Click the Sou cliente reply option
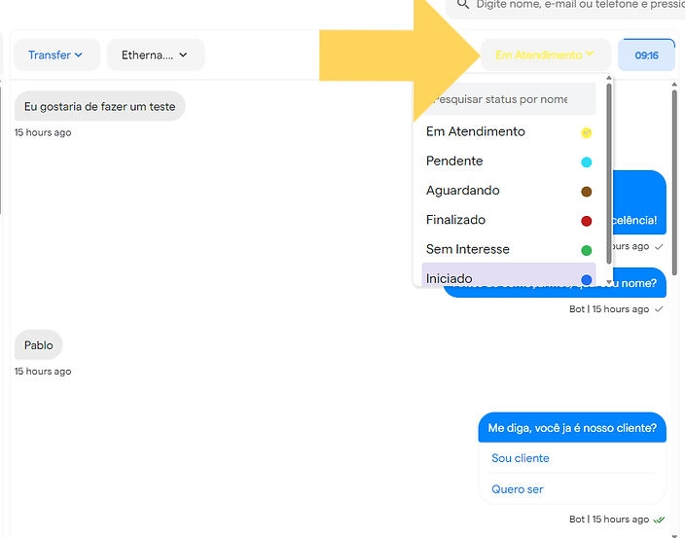 click(521, 458)
